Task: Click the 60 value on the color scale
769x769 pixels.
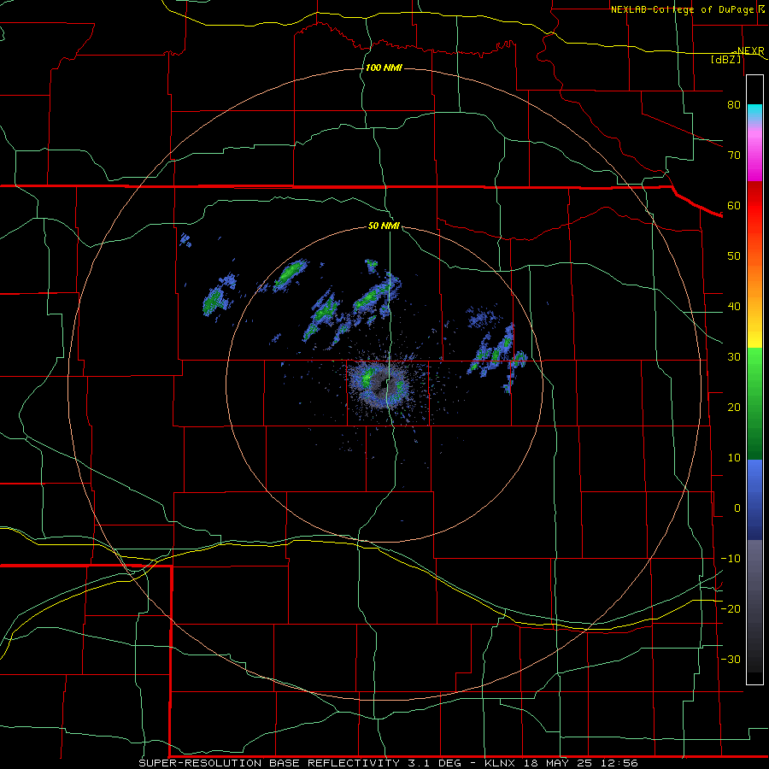Action: pyautogui.click(x=734, y=206)
